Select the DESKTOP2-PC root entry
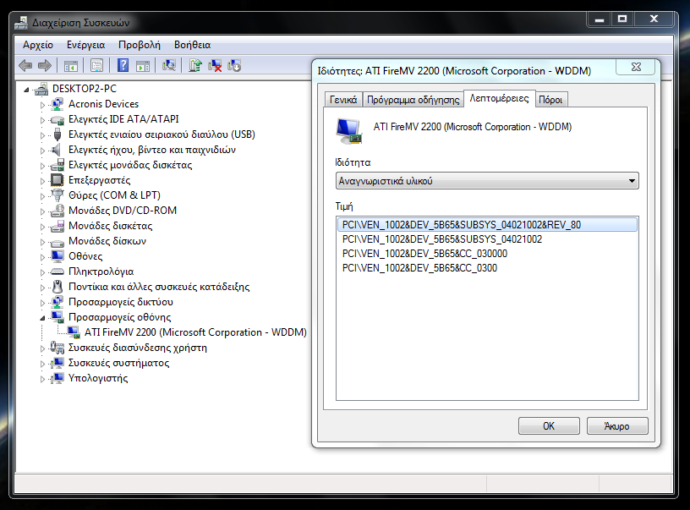The image size is (690, 510). [85, 89]
